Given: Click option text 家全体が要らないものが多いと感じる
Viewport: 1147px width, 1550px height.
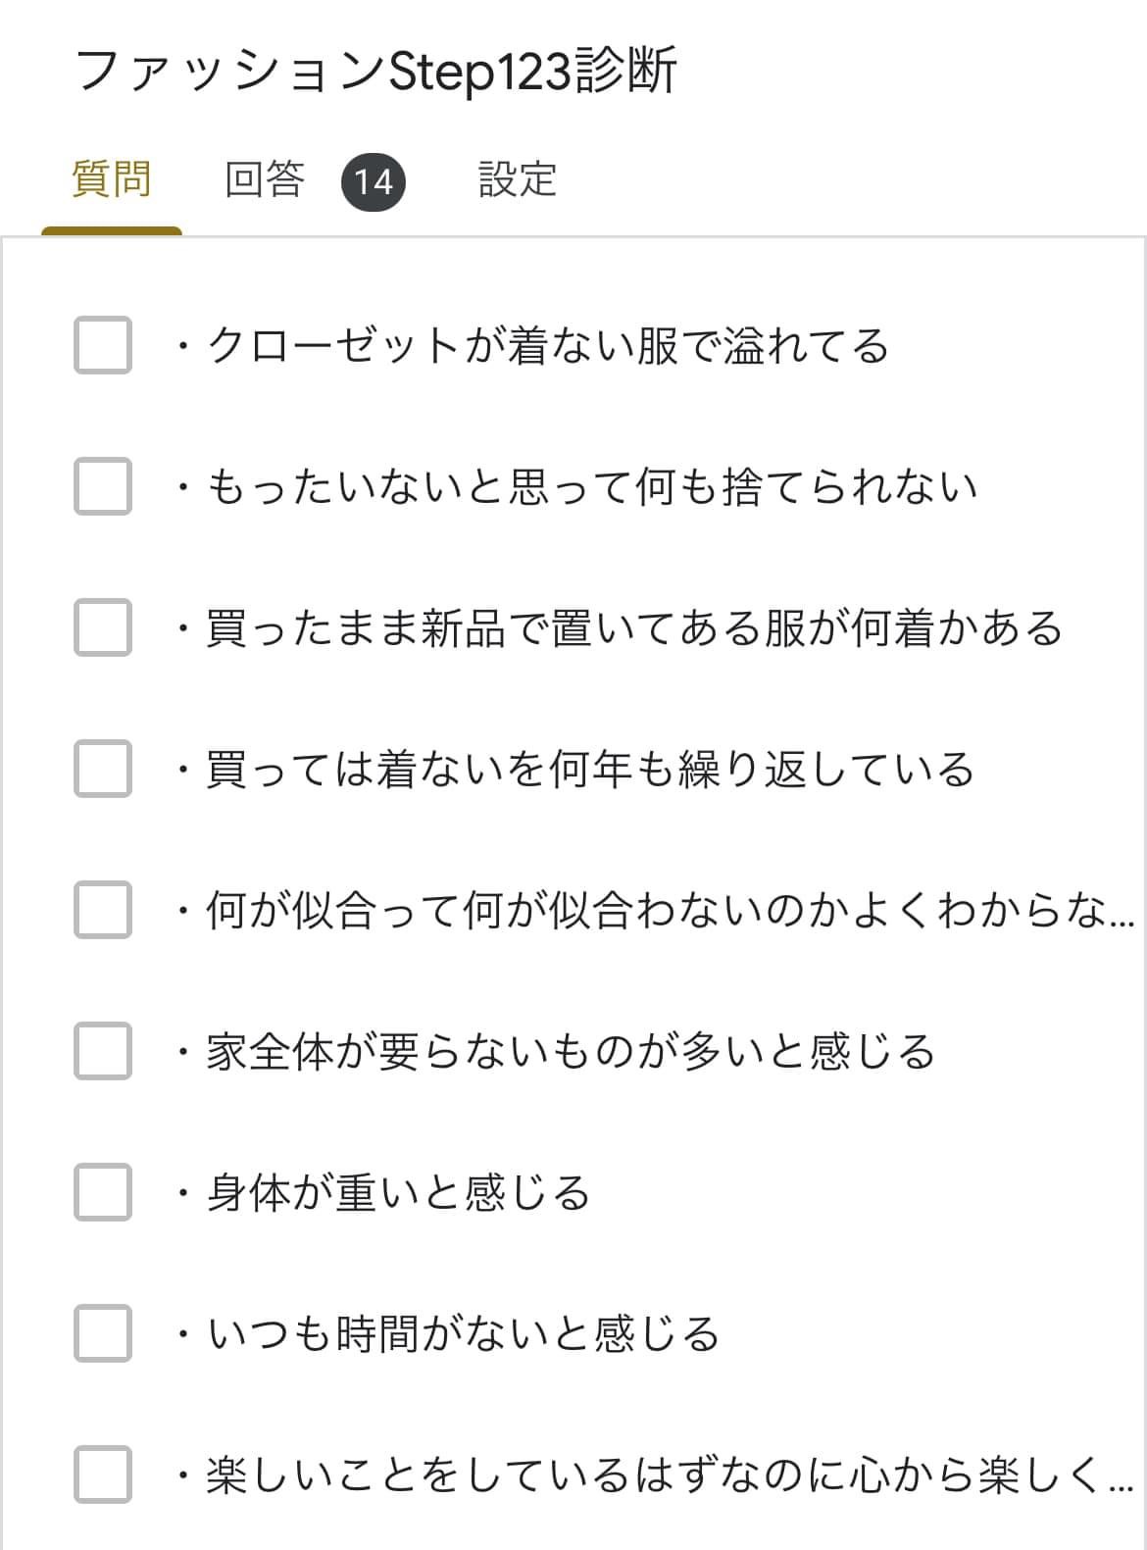Looking at the screenshot, I should pos(571,1052).
